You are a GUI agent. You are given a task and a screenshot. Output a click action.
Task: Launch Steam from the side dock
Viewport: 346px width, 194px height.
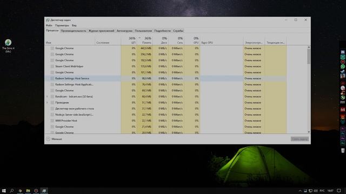[x=343, y=71]
